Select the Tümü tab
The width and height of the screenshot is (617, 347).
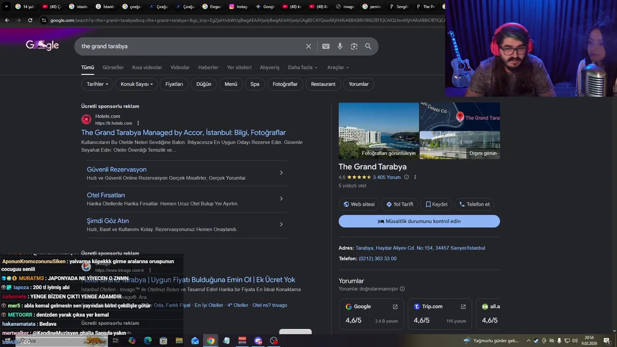(x=88, y=67)
